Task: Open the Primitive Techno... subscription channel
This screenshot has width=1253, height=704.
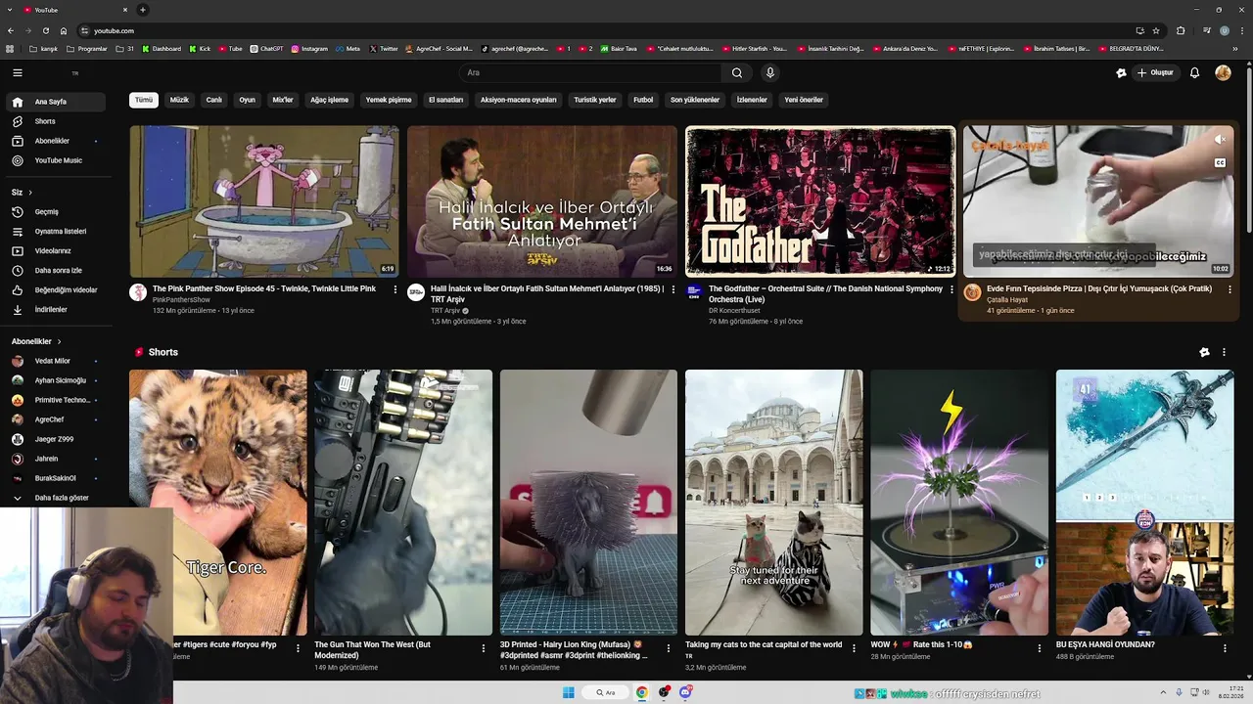Action: [55, 400]
